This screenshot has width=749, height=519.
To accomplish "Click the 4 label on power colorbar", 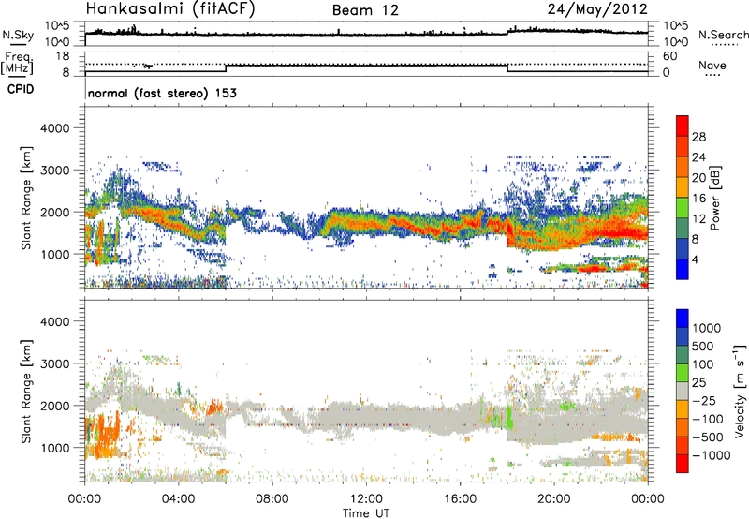I will tap(696, 259).
